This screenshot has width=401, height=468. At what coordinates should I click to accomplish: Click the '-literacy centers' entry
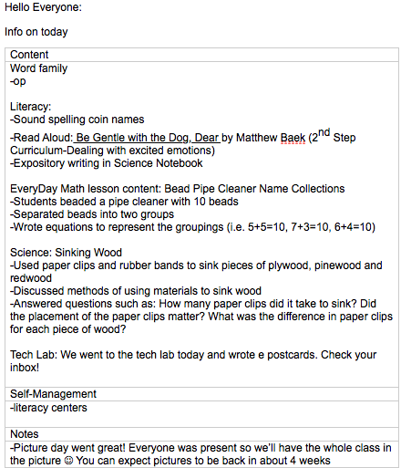(48, 408)
